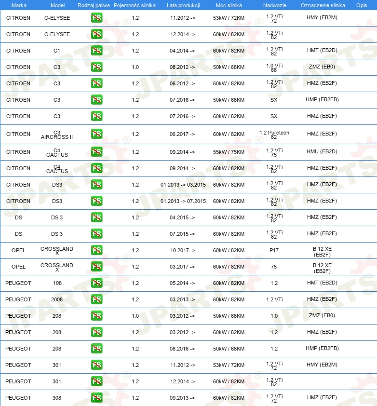Select the C1 model cell
The width and height of the screenshot is (377, 406).
57,51
